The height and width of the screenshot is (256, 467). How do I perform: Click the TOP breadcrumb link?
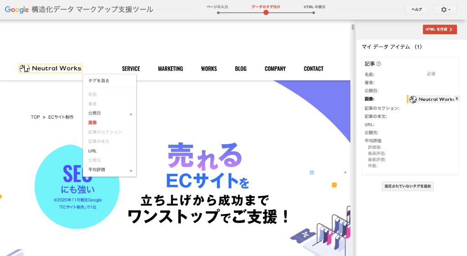(x=35, y=117)
